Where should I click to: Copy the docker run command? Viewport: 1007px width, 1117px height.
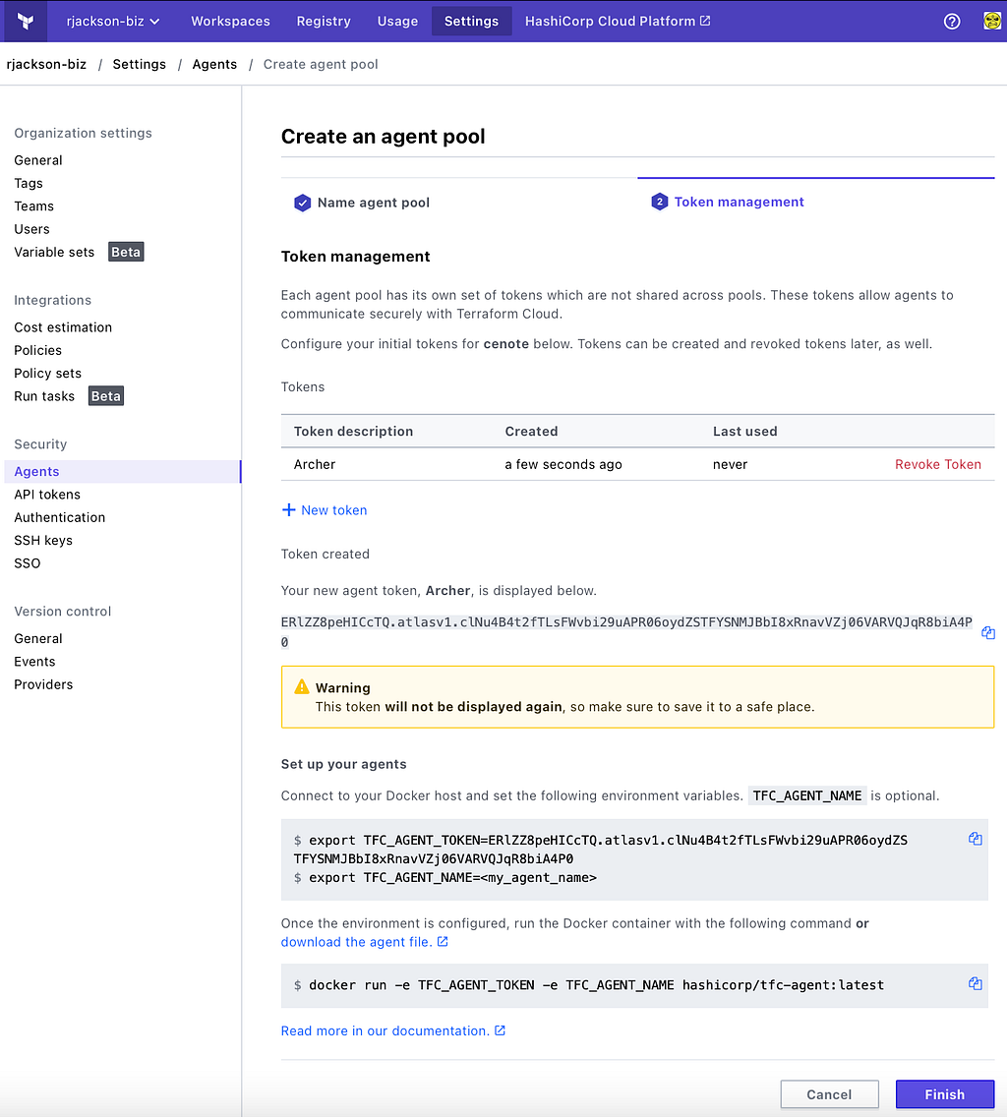coord(975,984)
